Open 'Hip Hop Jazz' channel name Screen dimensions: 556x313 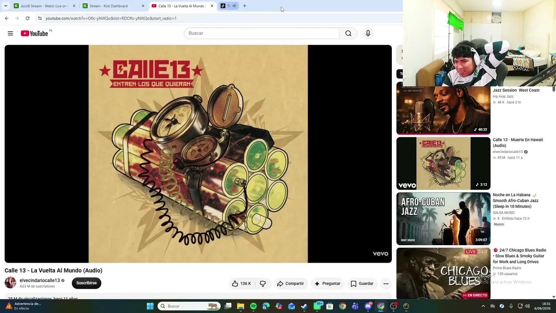503,97
